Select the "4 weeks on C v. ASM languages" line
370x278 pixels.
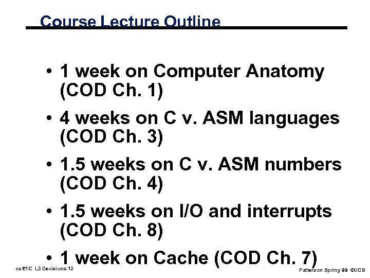click(199, 118)
